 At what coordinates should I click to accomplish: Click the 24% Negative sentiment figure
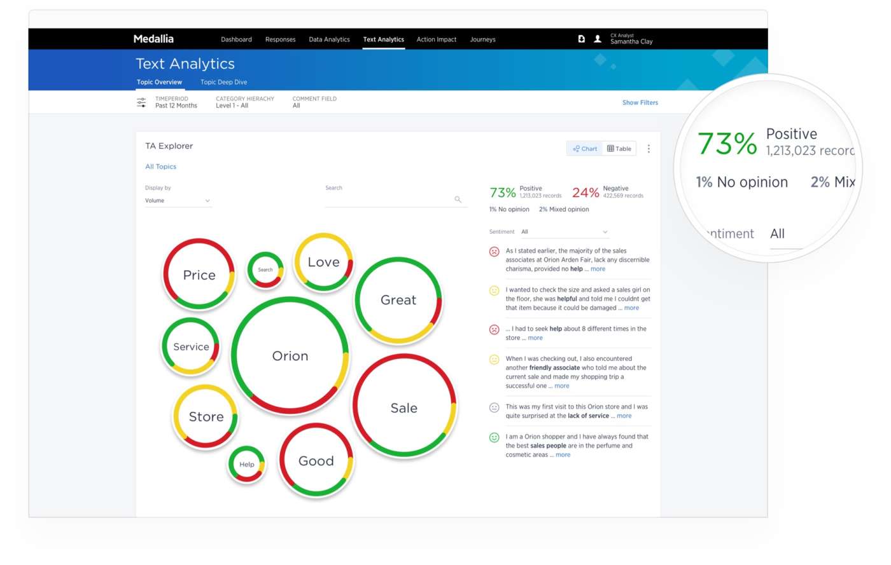(586, 193)
